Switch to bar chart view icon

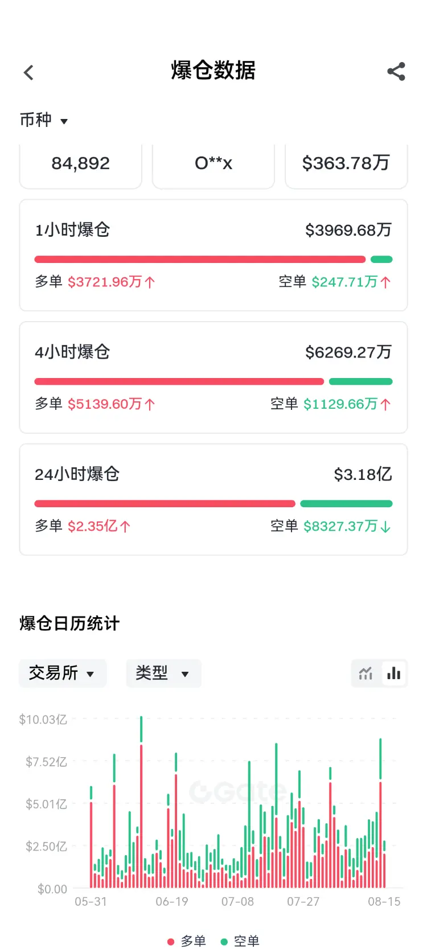click(394, 673)
